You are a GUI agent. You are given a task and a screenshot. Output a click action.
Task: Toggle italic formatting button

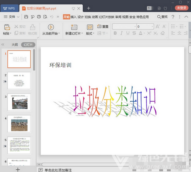tap(121, 33)
